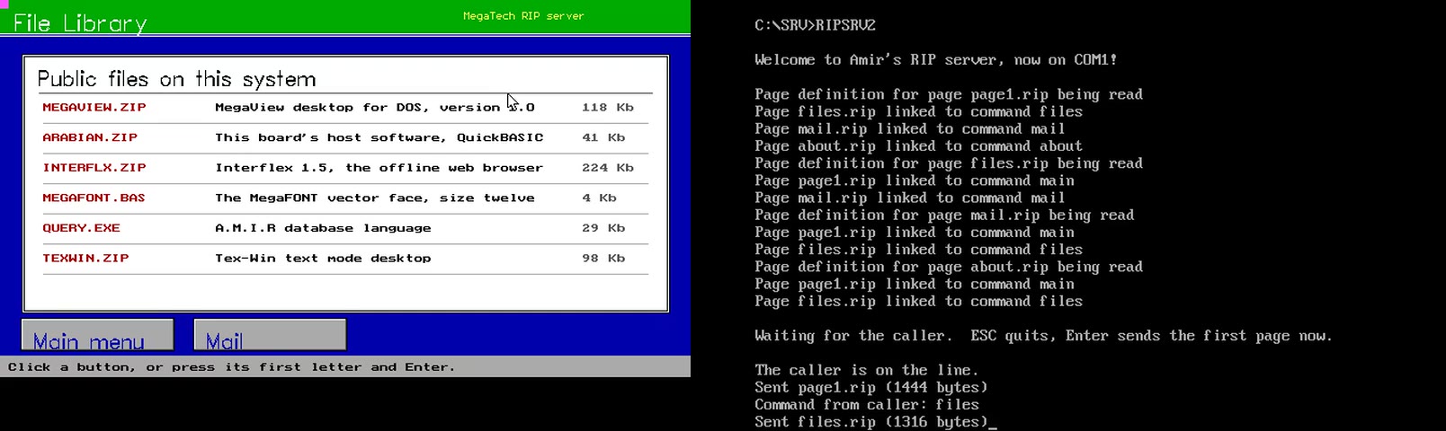Click 'Page definition for page mail.rip being read'
Viewport: 1446px width, 431px height.
click(x=944, y=215)
